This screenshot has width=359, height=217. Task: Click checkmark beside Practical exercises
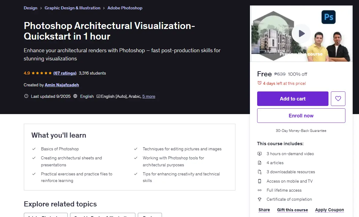pyautogui.click(x=34, y=174)
